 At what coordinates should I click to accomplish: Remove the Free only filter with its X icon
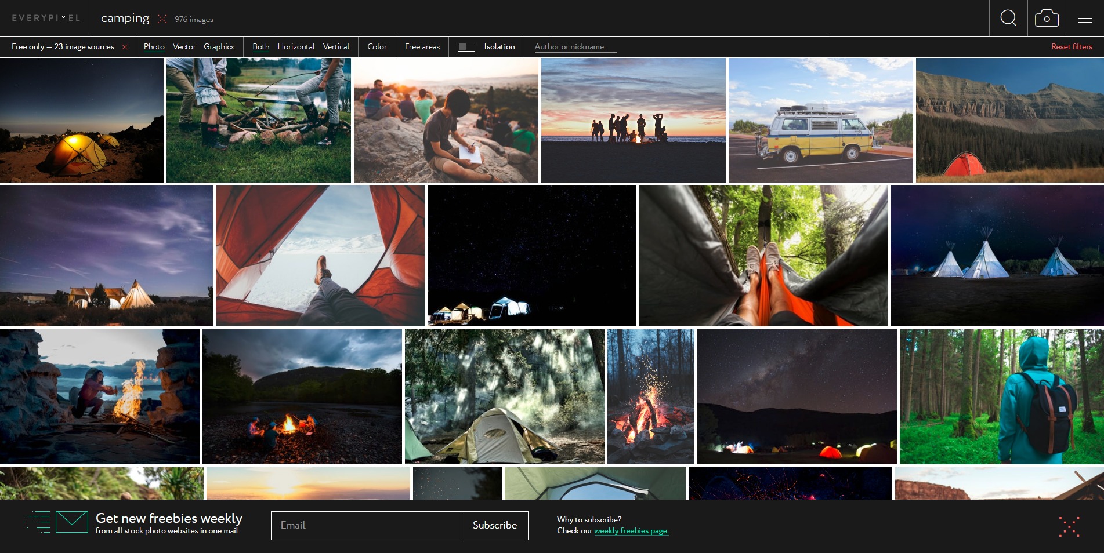(x=124, y=47)
